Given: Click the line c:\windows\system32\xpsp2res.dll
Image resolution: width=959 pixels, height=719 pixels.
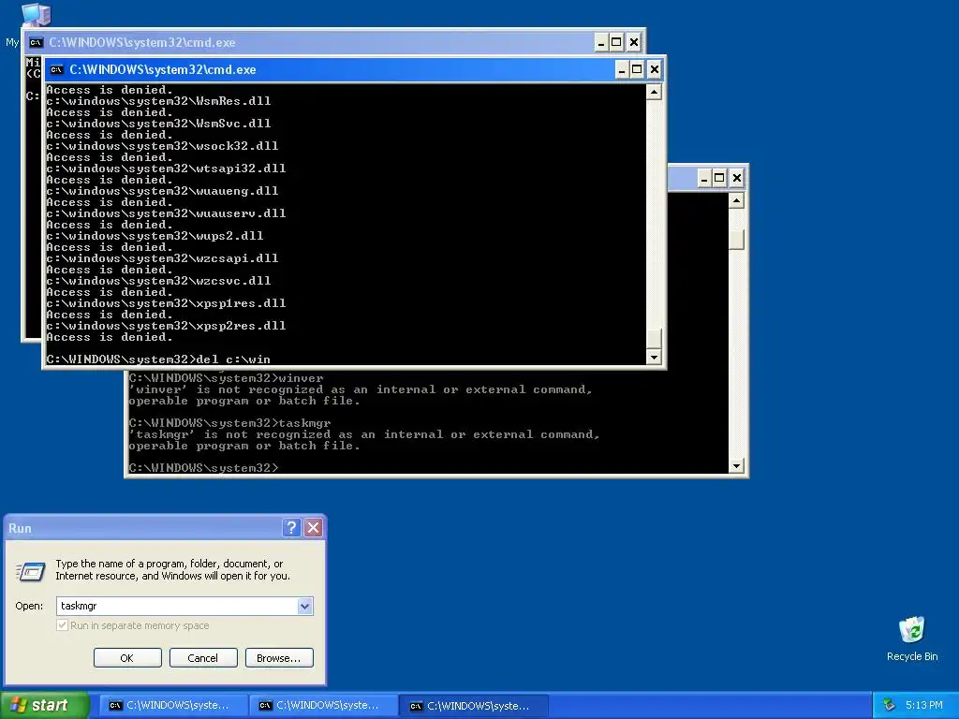Looking at the screenshot, I should (166, 326).
